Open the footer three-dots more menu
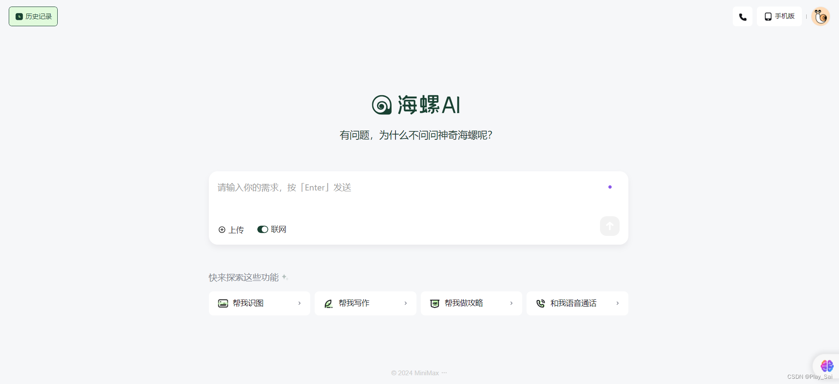The height and width of the screenshot is (384, 839). (444, 373)
